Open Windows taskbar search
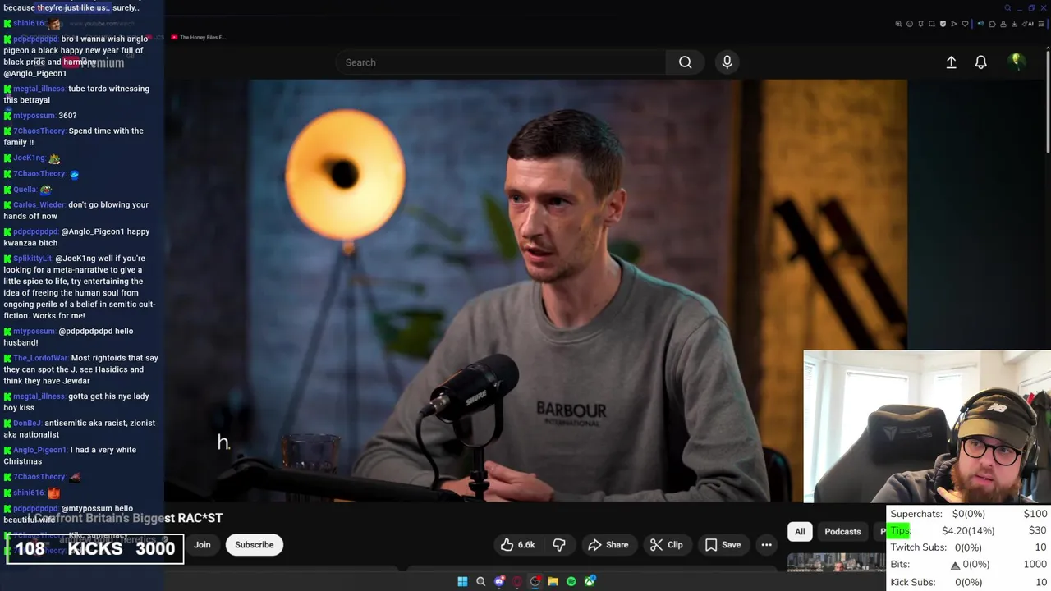Viewport: 1051px width, 591px height. pyautogui.click(x=481, y=581)
